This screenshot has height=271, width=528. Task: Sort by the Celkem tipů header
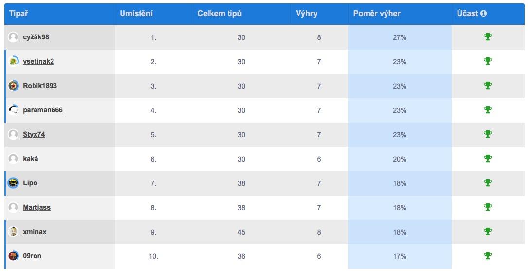pyautogui.click(x=219, y=14)
